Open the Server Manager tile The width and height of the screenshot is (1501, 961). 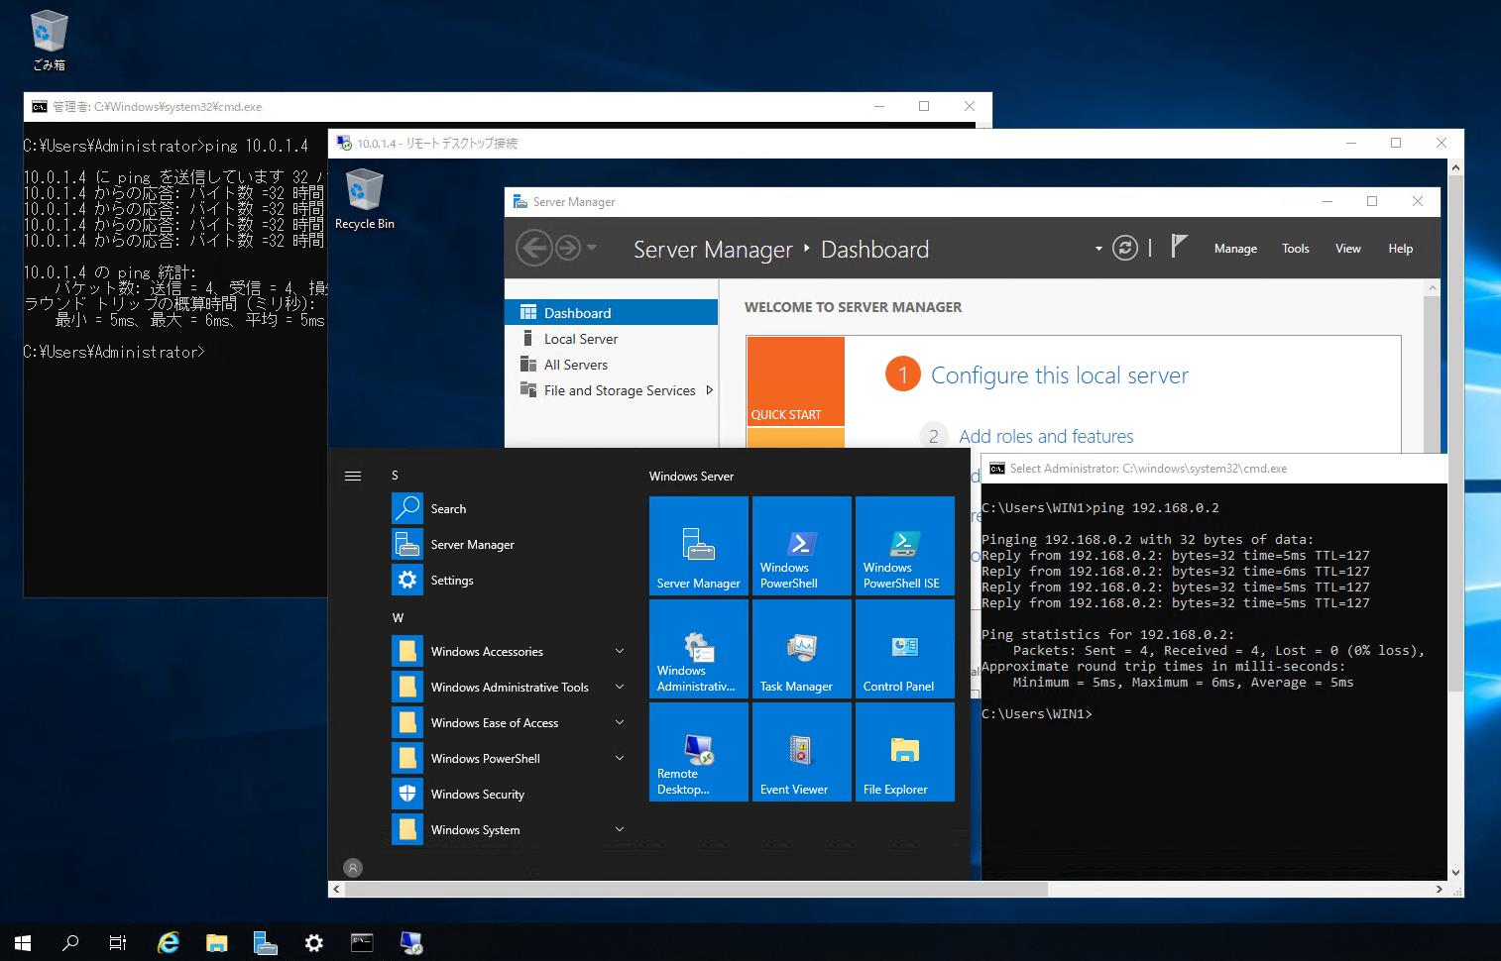699,546
